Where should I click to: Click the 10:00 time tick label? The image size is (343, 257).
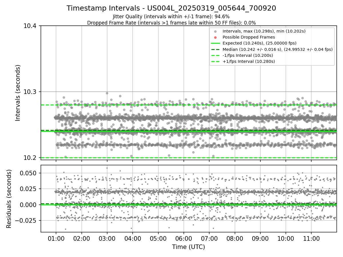point(286,238)
